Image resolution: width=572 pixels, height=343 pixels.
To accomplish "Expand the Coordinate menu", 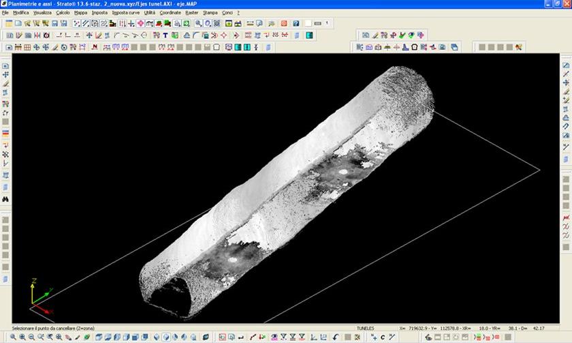I will [170, 12].
